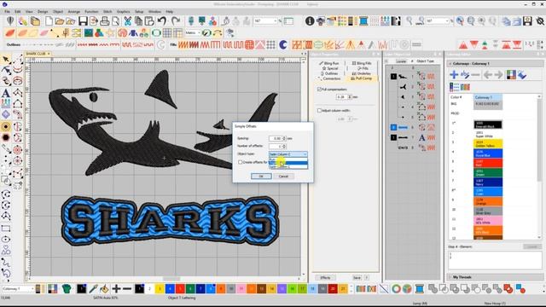Screen dimensions: 546x307
Task: Click the Spacing input field
Action: pos(276,138)
